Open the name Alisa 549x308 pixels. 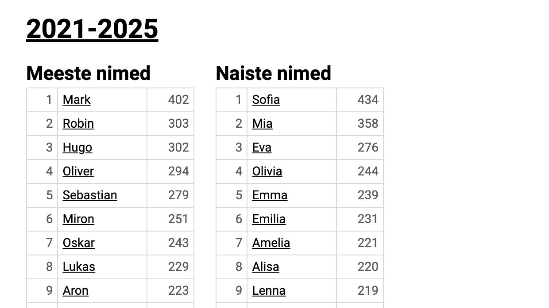266,267
